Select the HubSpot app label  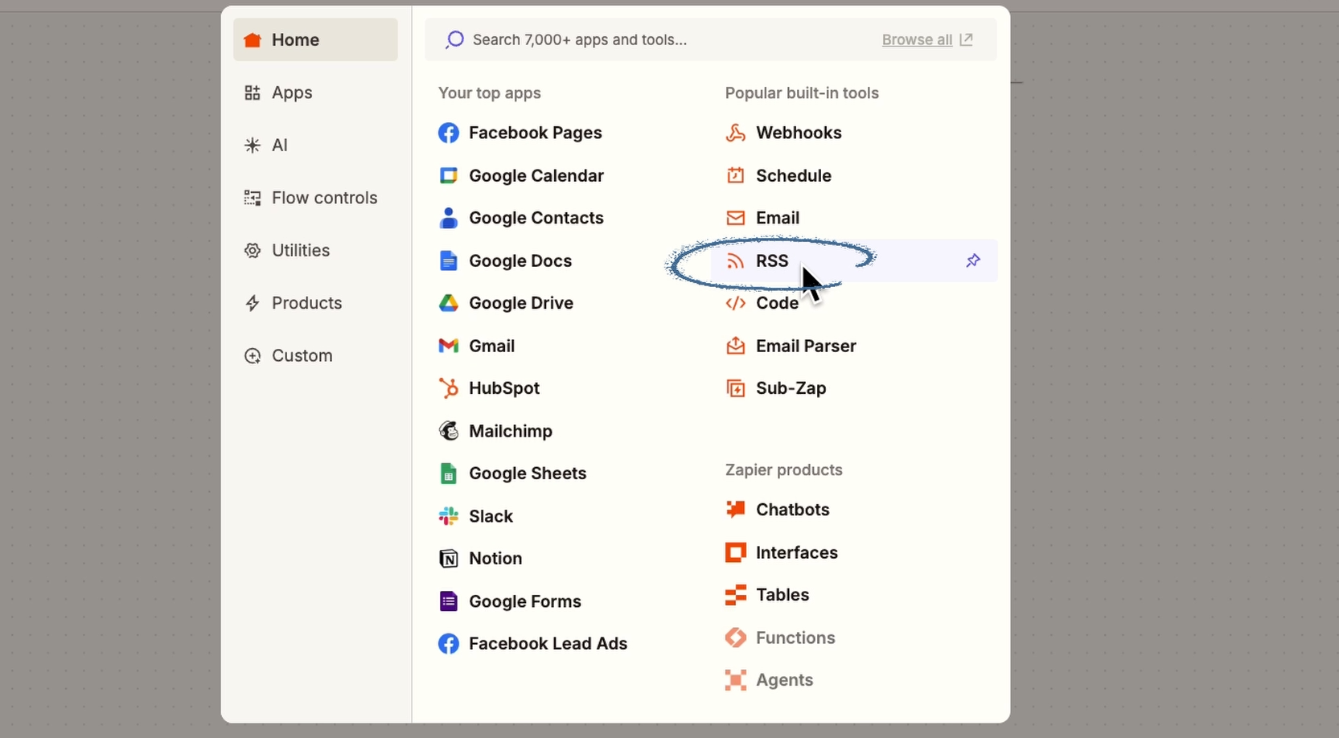504,387
